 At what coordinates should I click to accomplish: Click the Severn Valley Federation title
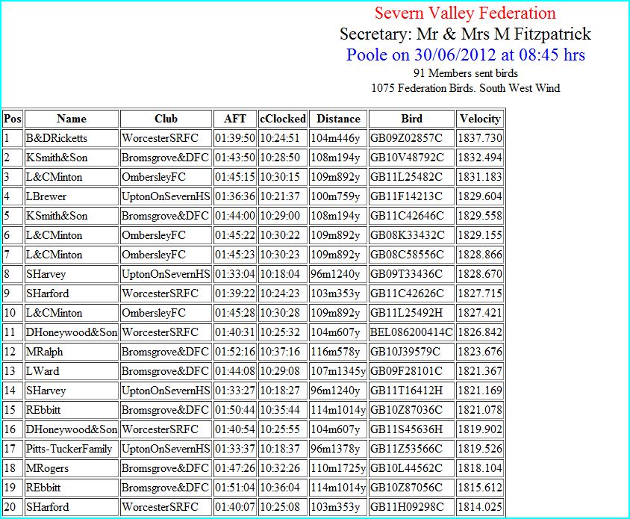pyautogui.click(x=465, y=13)
